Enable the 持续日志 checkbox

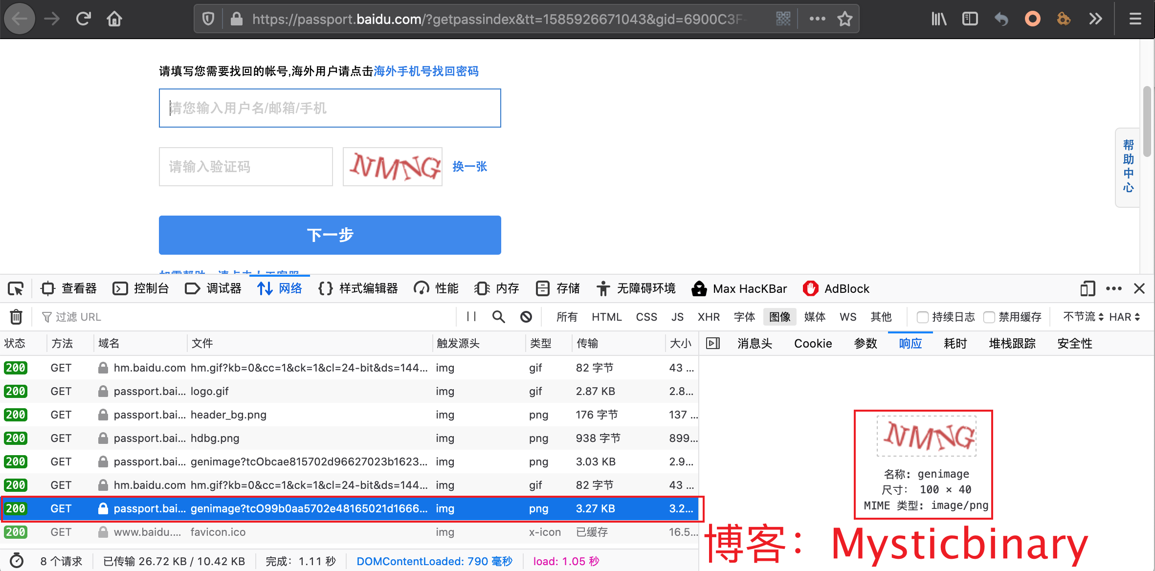pyautogui.click(x=922, y=317)
